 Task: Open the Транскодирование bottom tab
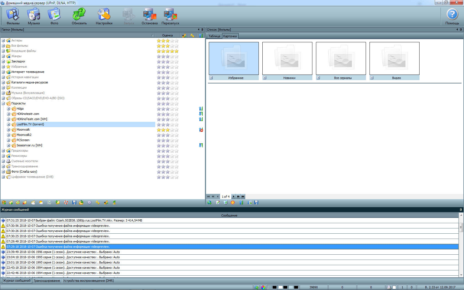click(47, 281)
